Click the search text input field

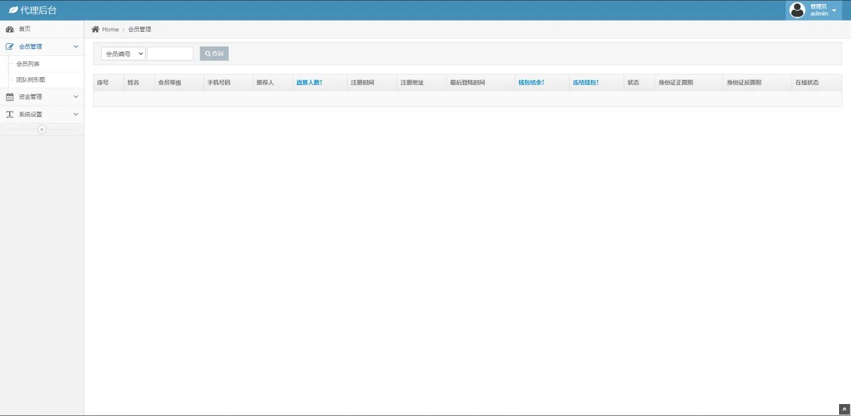coord(170,54)
